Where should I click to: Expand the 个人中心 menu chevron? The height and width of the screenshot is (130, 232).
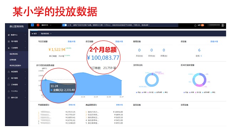25,91
